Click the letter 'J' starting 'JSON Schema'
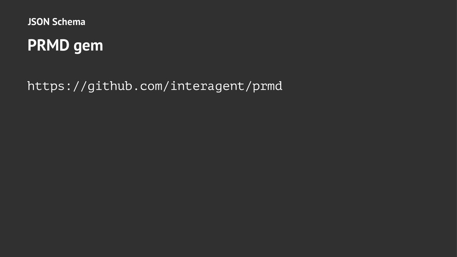The width and height of the screenshot is (457, 257). tap(29, 21)
